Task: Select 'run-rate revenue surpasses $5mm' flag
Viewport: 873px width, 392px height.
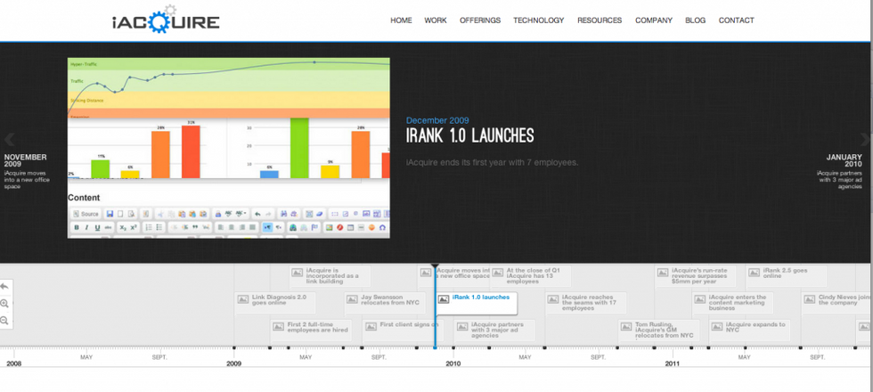Action: [x=696, y=276]
